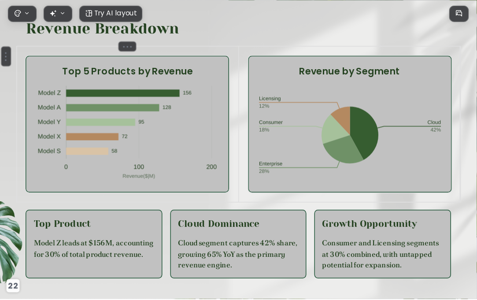Screen dimensions: 477x300
Task: Open the theme palette dropdown
Action: 22,13
